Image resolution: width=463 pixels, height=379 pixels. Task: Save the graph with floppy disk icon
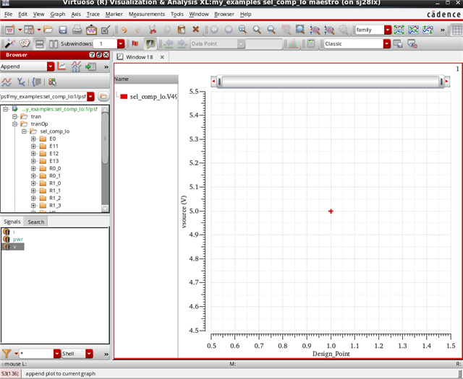click(x=63, y=30)
